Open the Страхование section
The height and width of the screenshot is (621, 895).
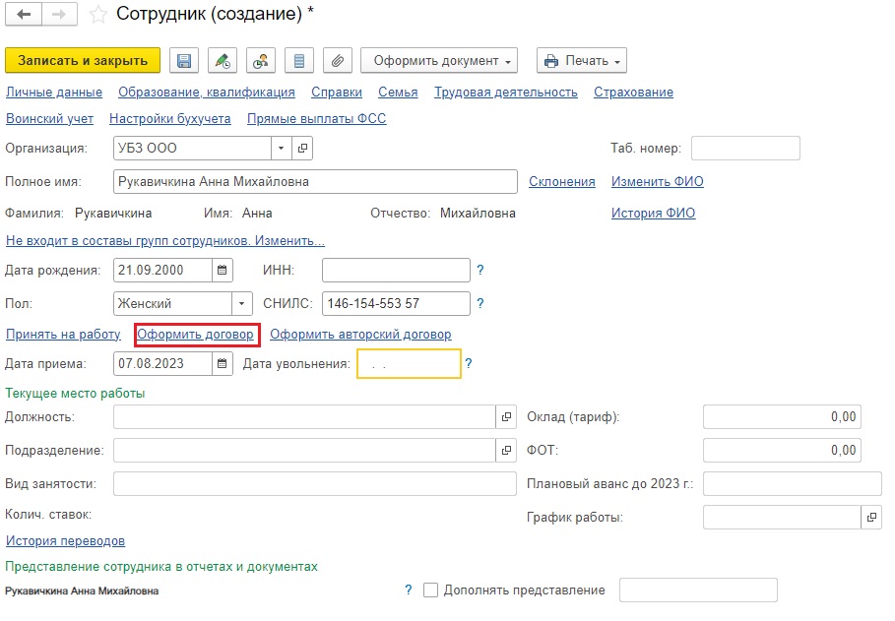click(x=633, y=93)
